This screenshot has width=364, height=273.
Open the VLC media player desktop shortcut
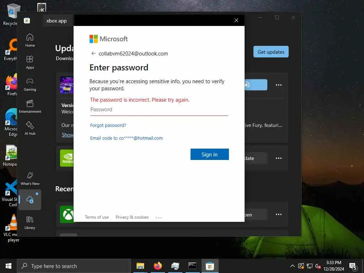click(11, 228)
